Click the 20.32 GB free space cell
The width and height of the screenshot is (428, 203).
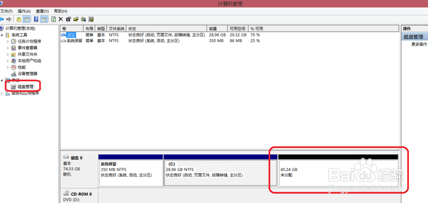click(x=238, y=35)
